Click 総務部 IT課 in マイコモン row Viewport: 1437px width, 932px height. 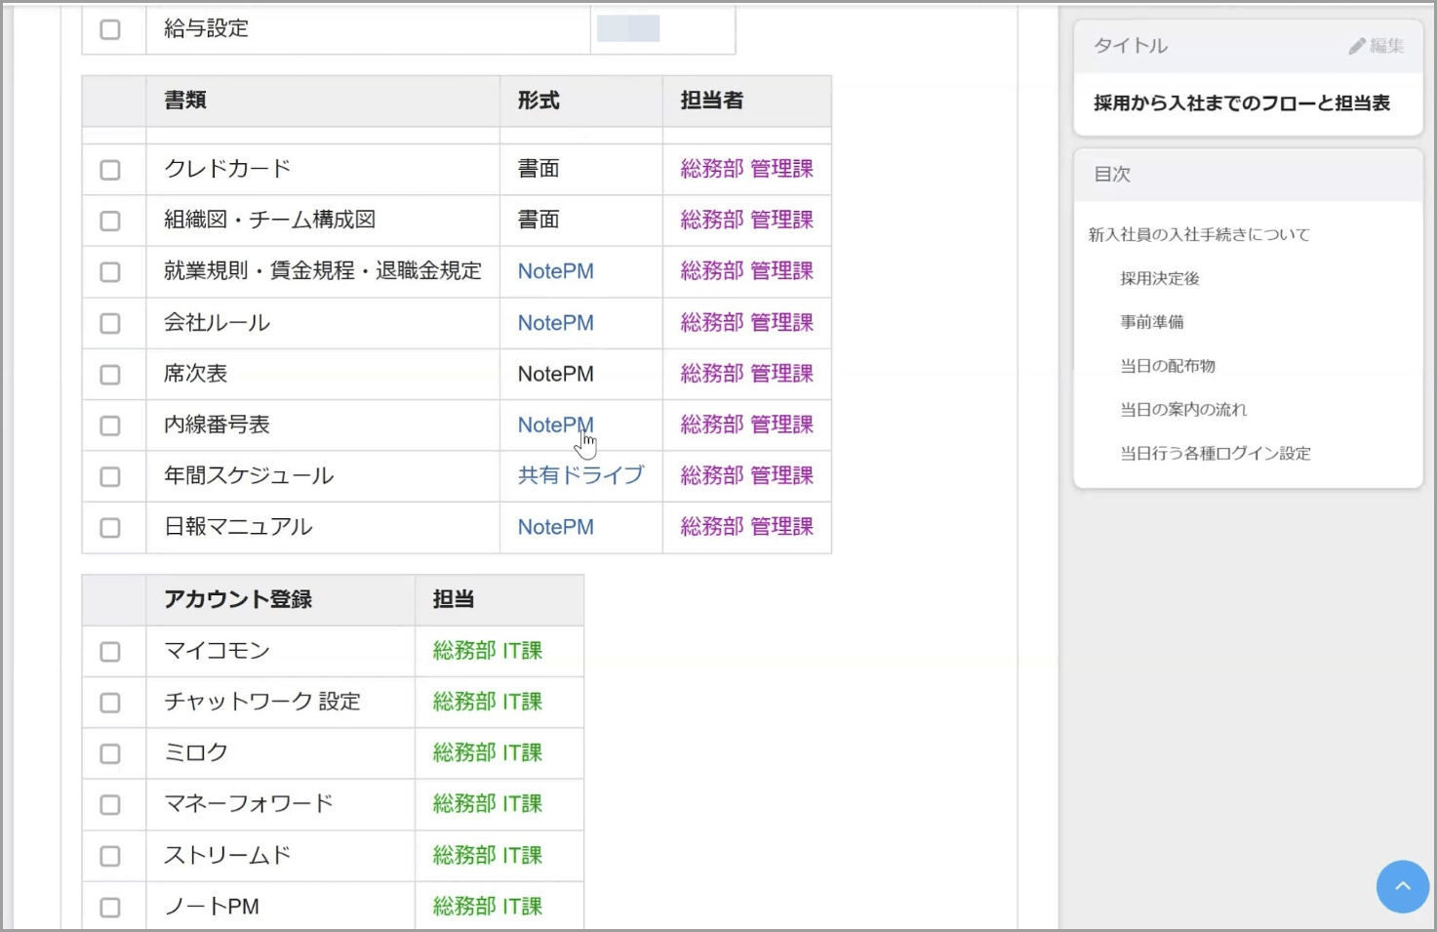pos(487,651)
